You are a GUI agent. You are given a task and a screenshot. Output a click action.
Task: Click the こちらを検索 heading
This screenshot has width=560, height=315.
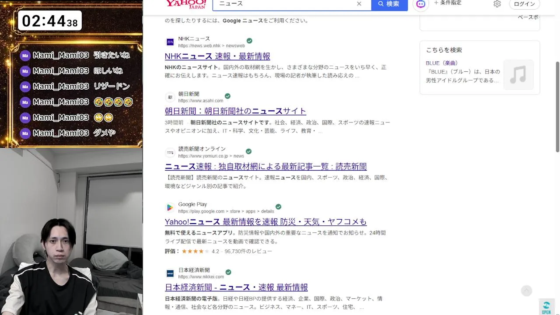(x=444, y=50)
